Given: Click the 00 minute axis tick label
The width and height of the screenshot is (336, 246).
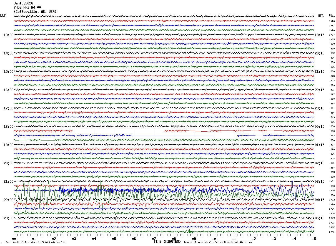Looking at the screenshot, I should pos(14,239).
